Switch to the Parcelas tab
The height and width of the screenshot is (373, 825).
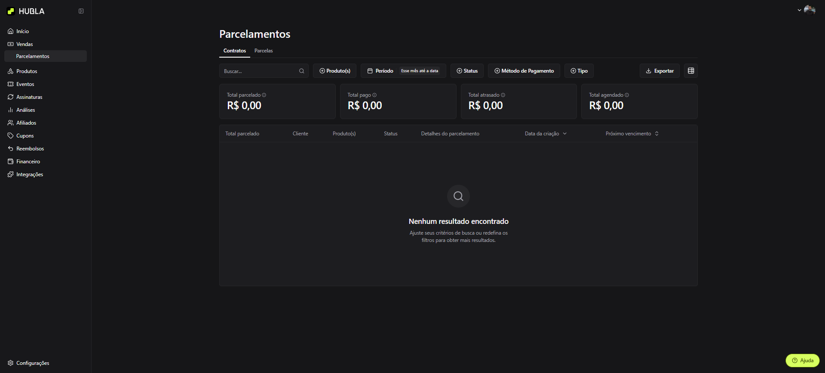[x=263, y=51]
